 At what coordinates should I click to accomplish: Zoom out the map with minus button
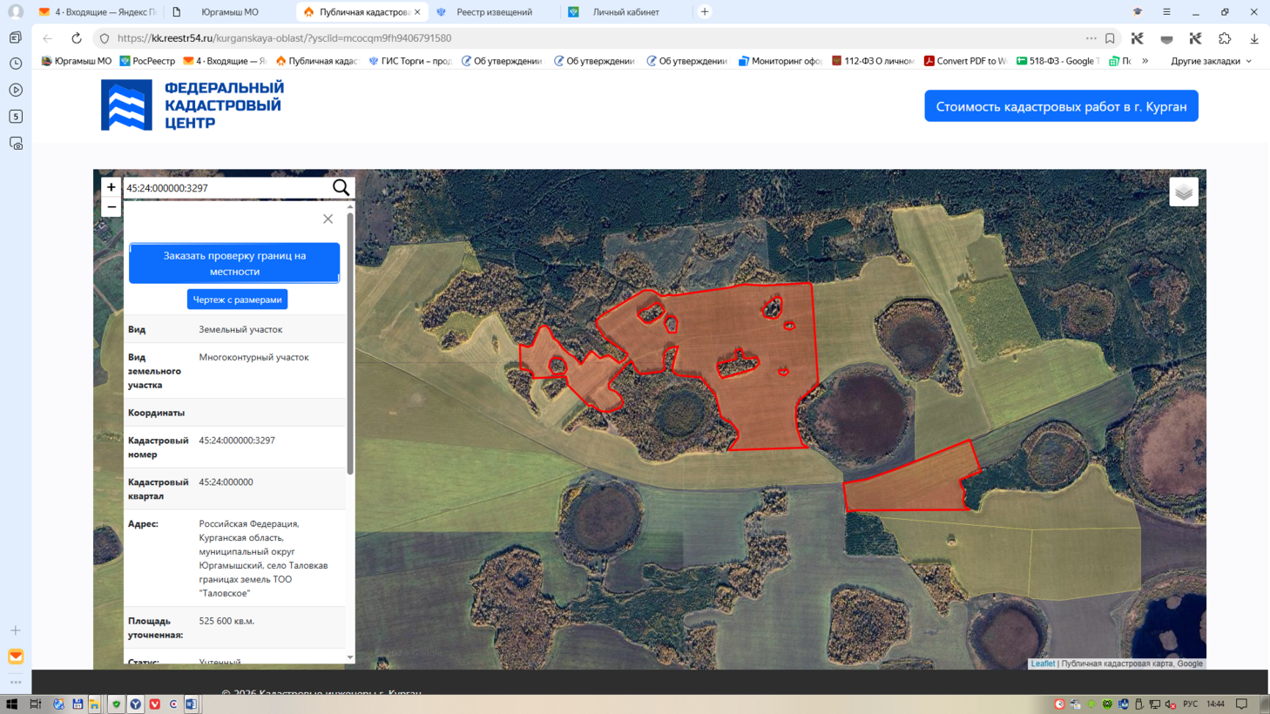(x=111, y=206)
